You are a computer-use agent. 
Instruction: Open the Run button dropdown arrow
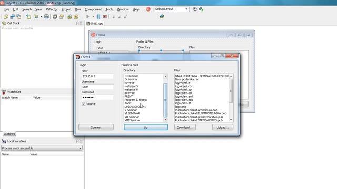point(93,16)
